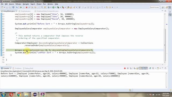Toggle Show Console on standard output change

pos(143,68)
